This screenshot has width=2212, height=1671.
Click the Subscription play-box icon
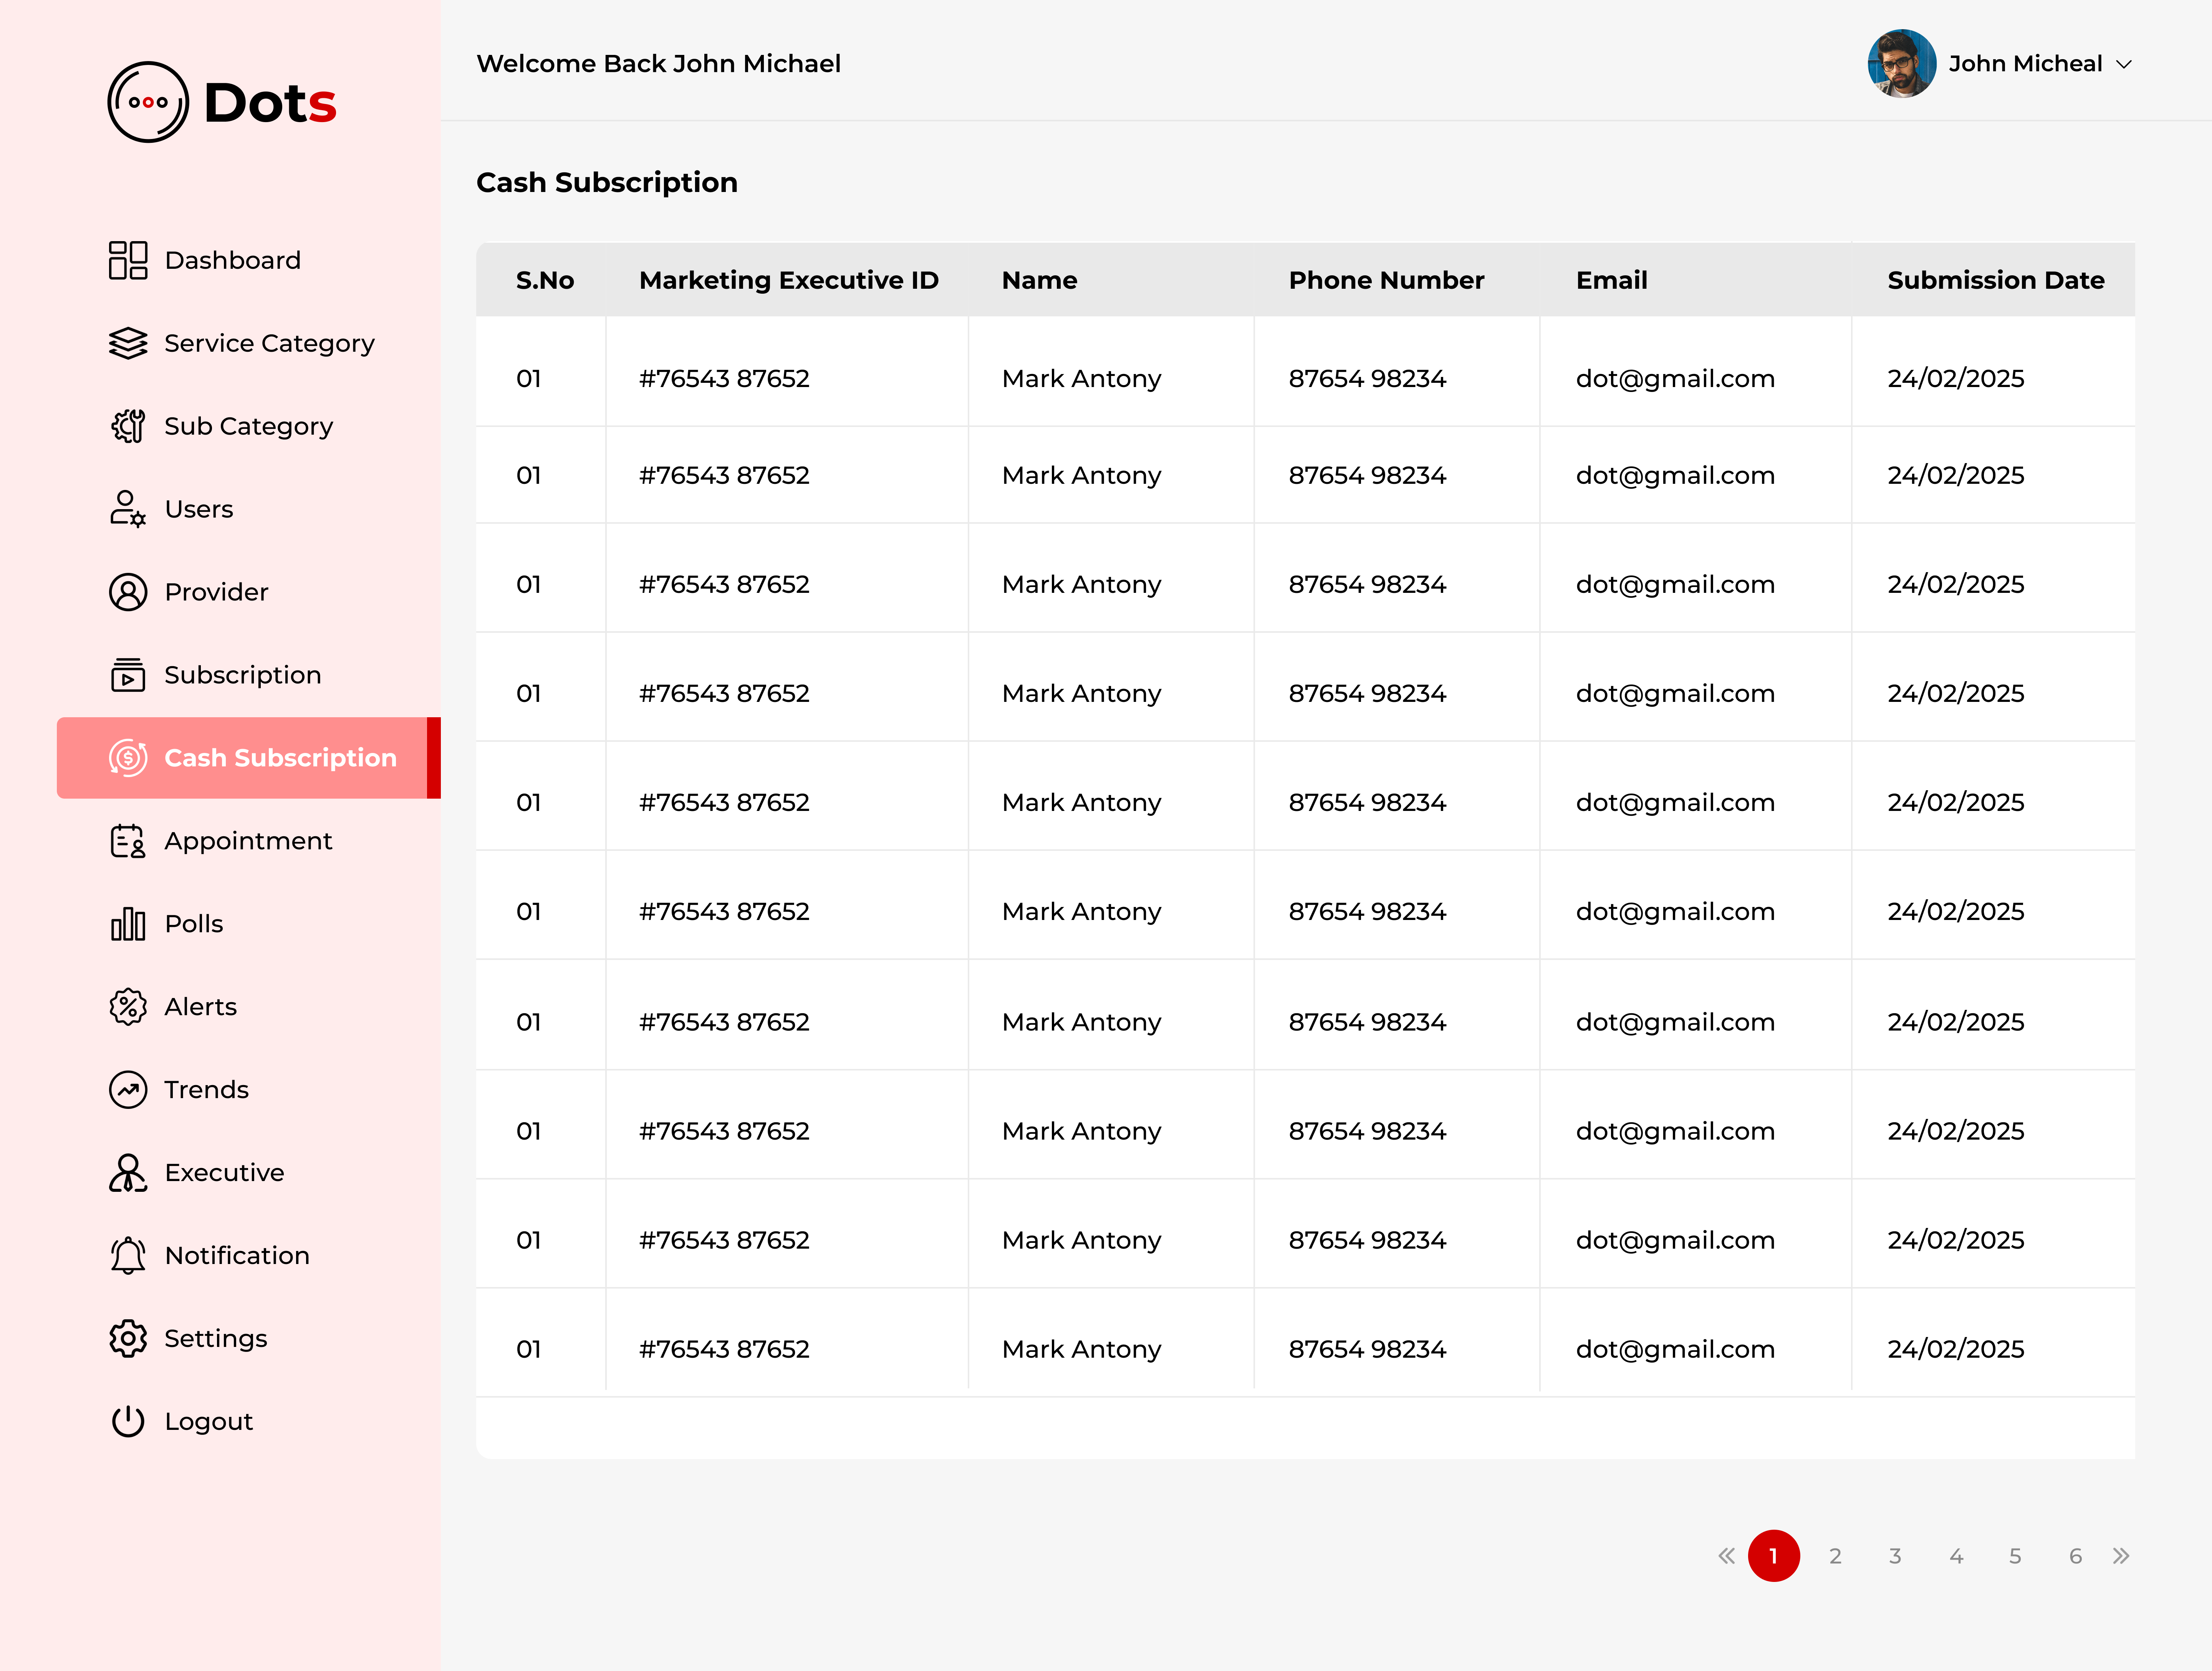pos(128,675)
